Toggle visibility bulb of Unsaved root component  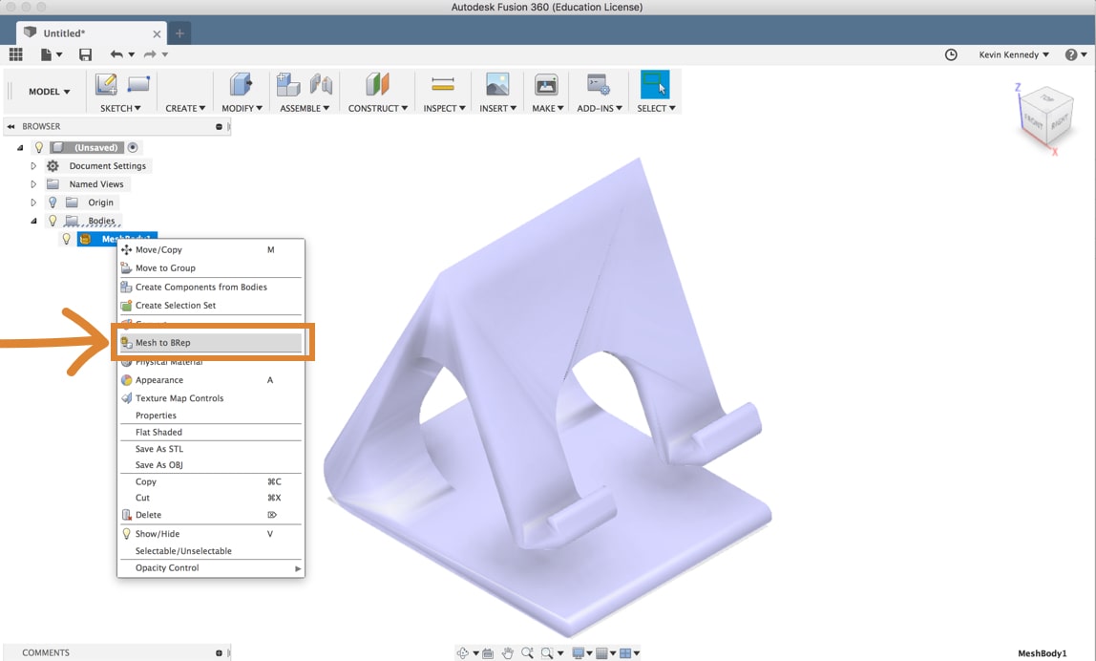coord(39,148)
